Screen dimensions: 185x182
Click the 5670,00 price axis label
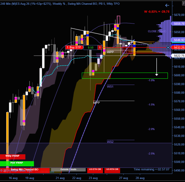(179, 15)
